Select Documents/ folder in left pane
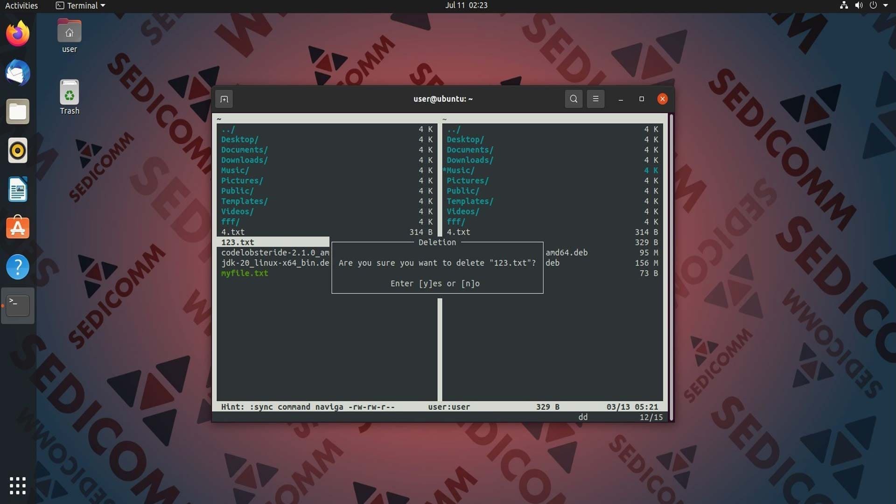The height and width of the screenshot is (504, 896). tap(244, 150)
